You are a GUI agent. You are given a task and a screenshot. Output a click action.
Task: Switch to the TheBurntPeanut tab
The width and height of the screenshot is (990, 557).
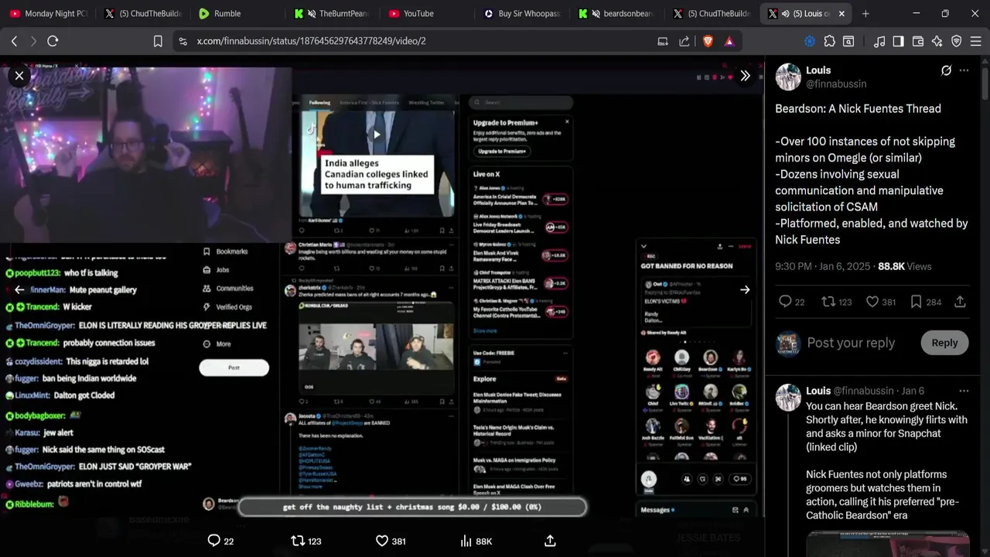[333, 13]
